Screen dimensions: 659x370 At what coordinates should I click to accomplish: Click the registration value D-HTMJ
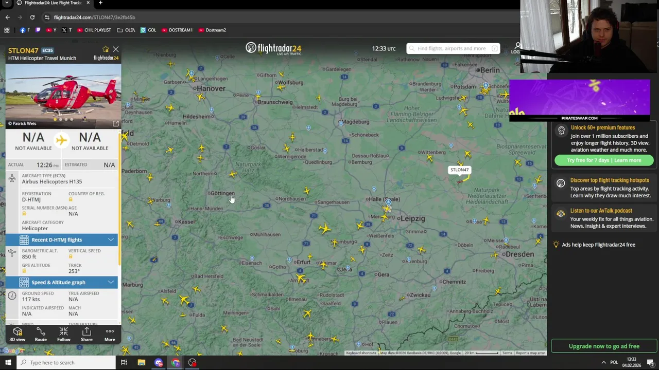coord(31,200)
